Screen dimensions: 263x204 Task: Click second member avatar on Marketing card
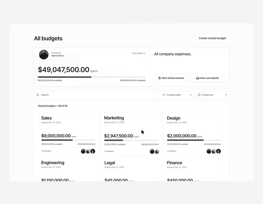point(157,151)
